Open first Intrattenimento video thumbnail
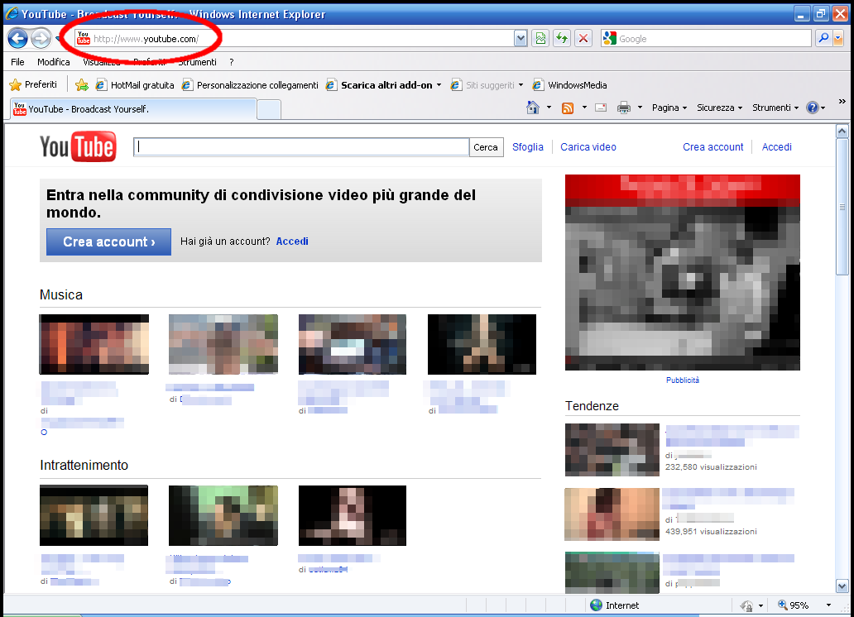854x617 pixels. [94, 515]
